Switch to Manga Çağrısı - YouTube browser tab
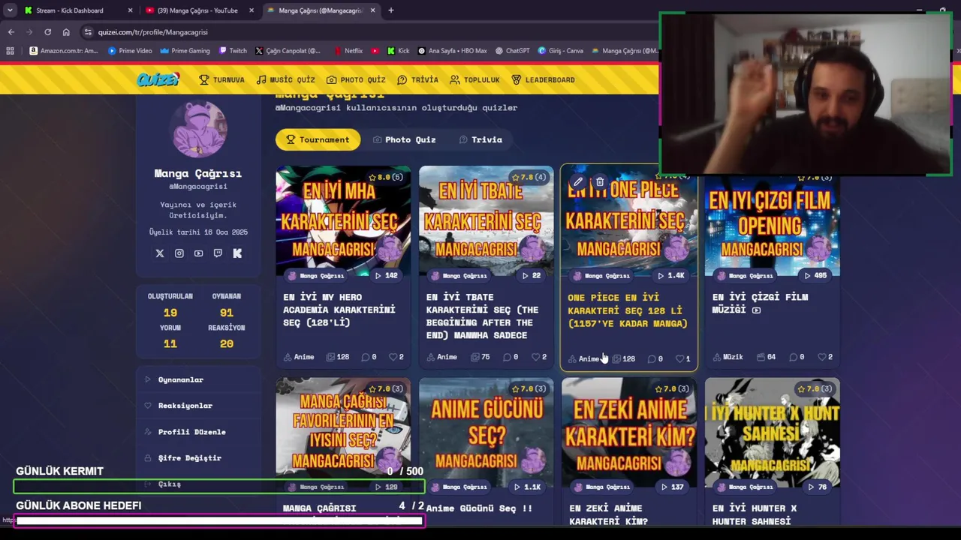The width and height of the screenshot is (961, 540). [197, 10]
